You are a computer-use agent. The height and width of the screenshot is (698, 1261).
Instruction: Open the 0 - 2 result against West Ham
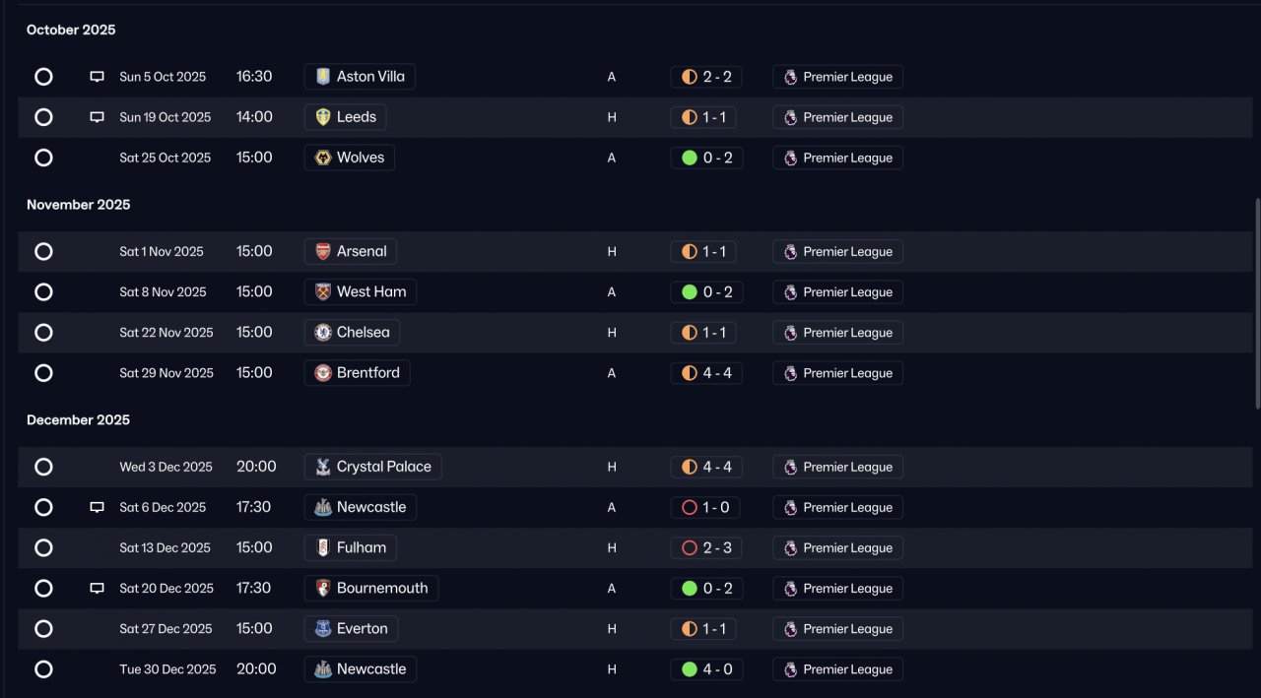pos(707,292)
